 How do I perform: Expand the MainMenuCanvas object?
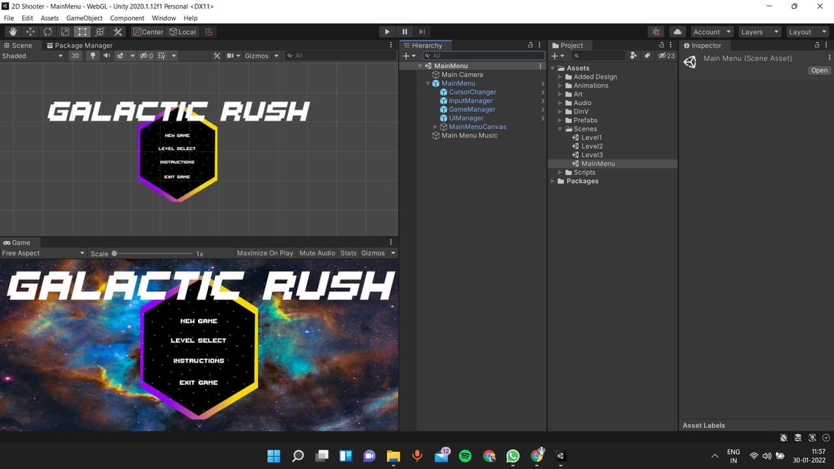tap(435, 127)
